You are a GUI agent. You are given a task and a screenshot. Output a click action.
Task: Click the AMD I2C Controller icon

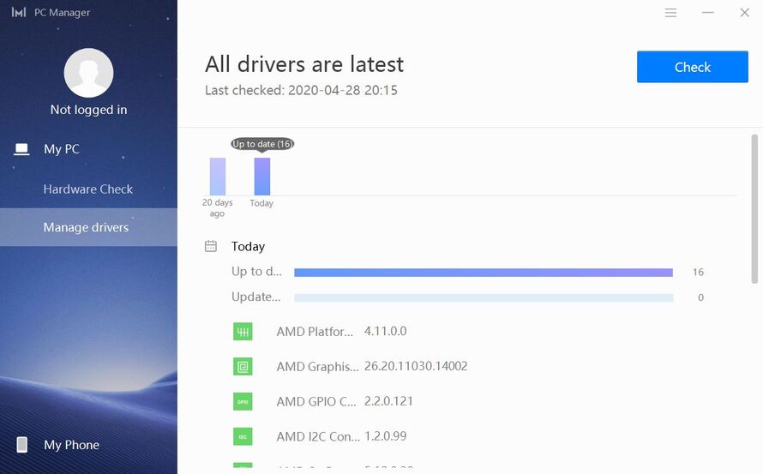(x=243, y=436)
